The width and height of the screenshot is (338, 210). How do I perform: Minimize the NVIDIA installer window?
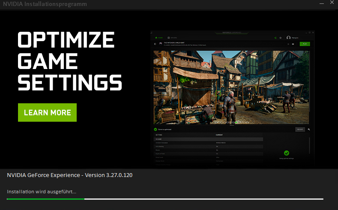tap(322, 3)
